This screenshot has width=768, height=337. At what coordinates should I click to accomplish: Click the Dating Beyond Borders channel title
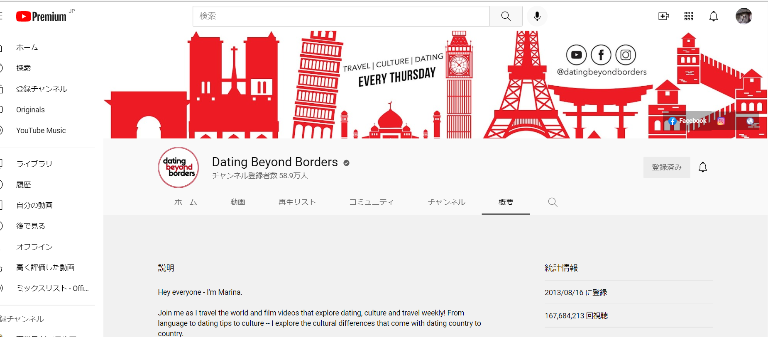[x=275, y=162]
